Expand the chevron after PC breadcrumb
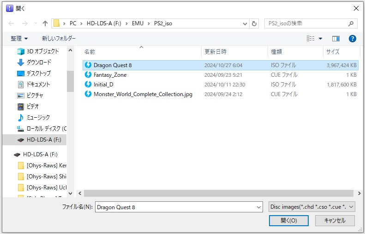This screenshot has width=365, height=234. pyautogui.click(x=81, y=23)
